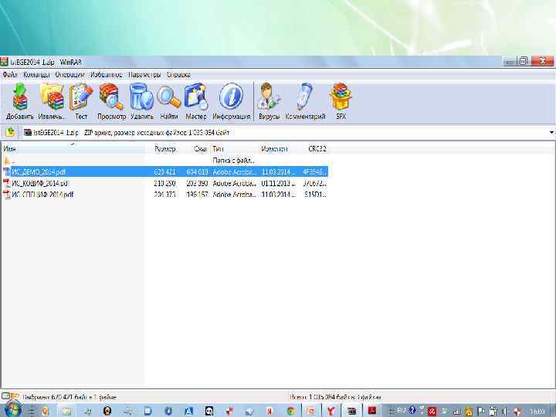Image resolution: width=556 pixels, height=417 pixels.
Task: Click the total-bytes status bar text
Action: (335, 397)
